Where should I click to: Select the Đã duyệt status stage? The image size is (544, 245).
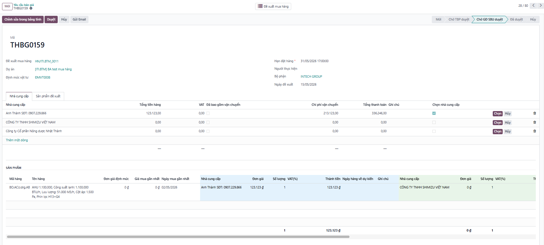click(x=516, y=20)
